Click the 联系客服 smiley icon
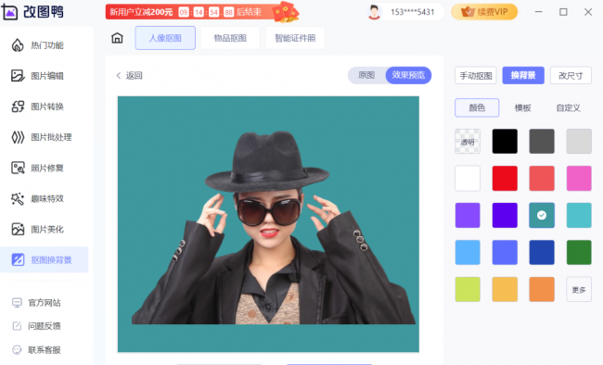This screenshot has width=603, height=365. tap(17, 349)
